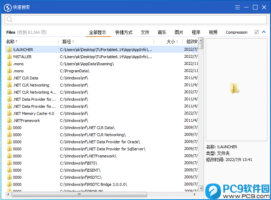271x200 pixels.
Task: Click the vertical scrollbar down arrow
Action: (201, 188)
